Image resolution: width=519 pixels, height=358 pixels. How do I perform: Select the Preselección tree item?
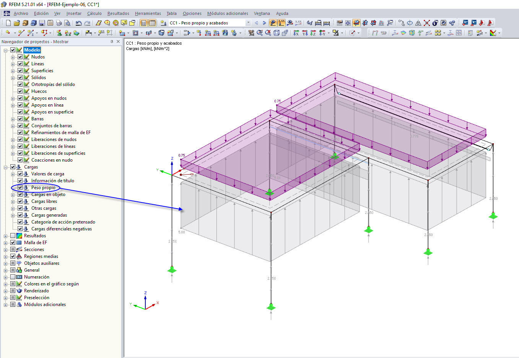[x=37, y=298]
